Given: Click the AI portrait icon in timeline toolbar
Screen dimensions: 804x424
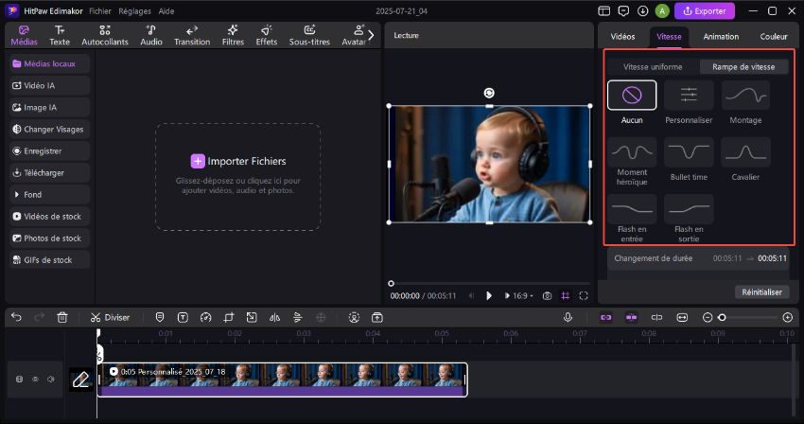Looking at the screenshot, I should click(x=354, y=317).
